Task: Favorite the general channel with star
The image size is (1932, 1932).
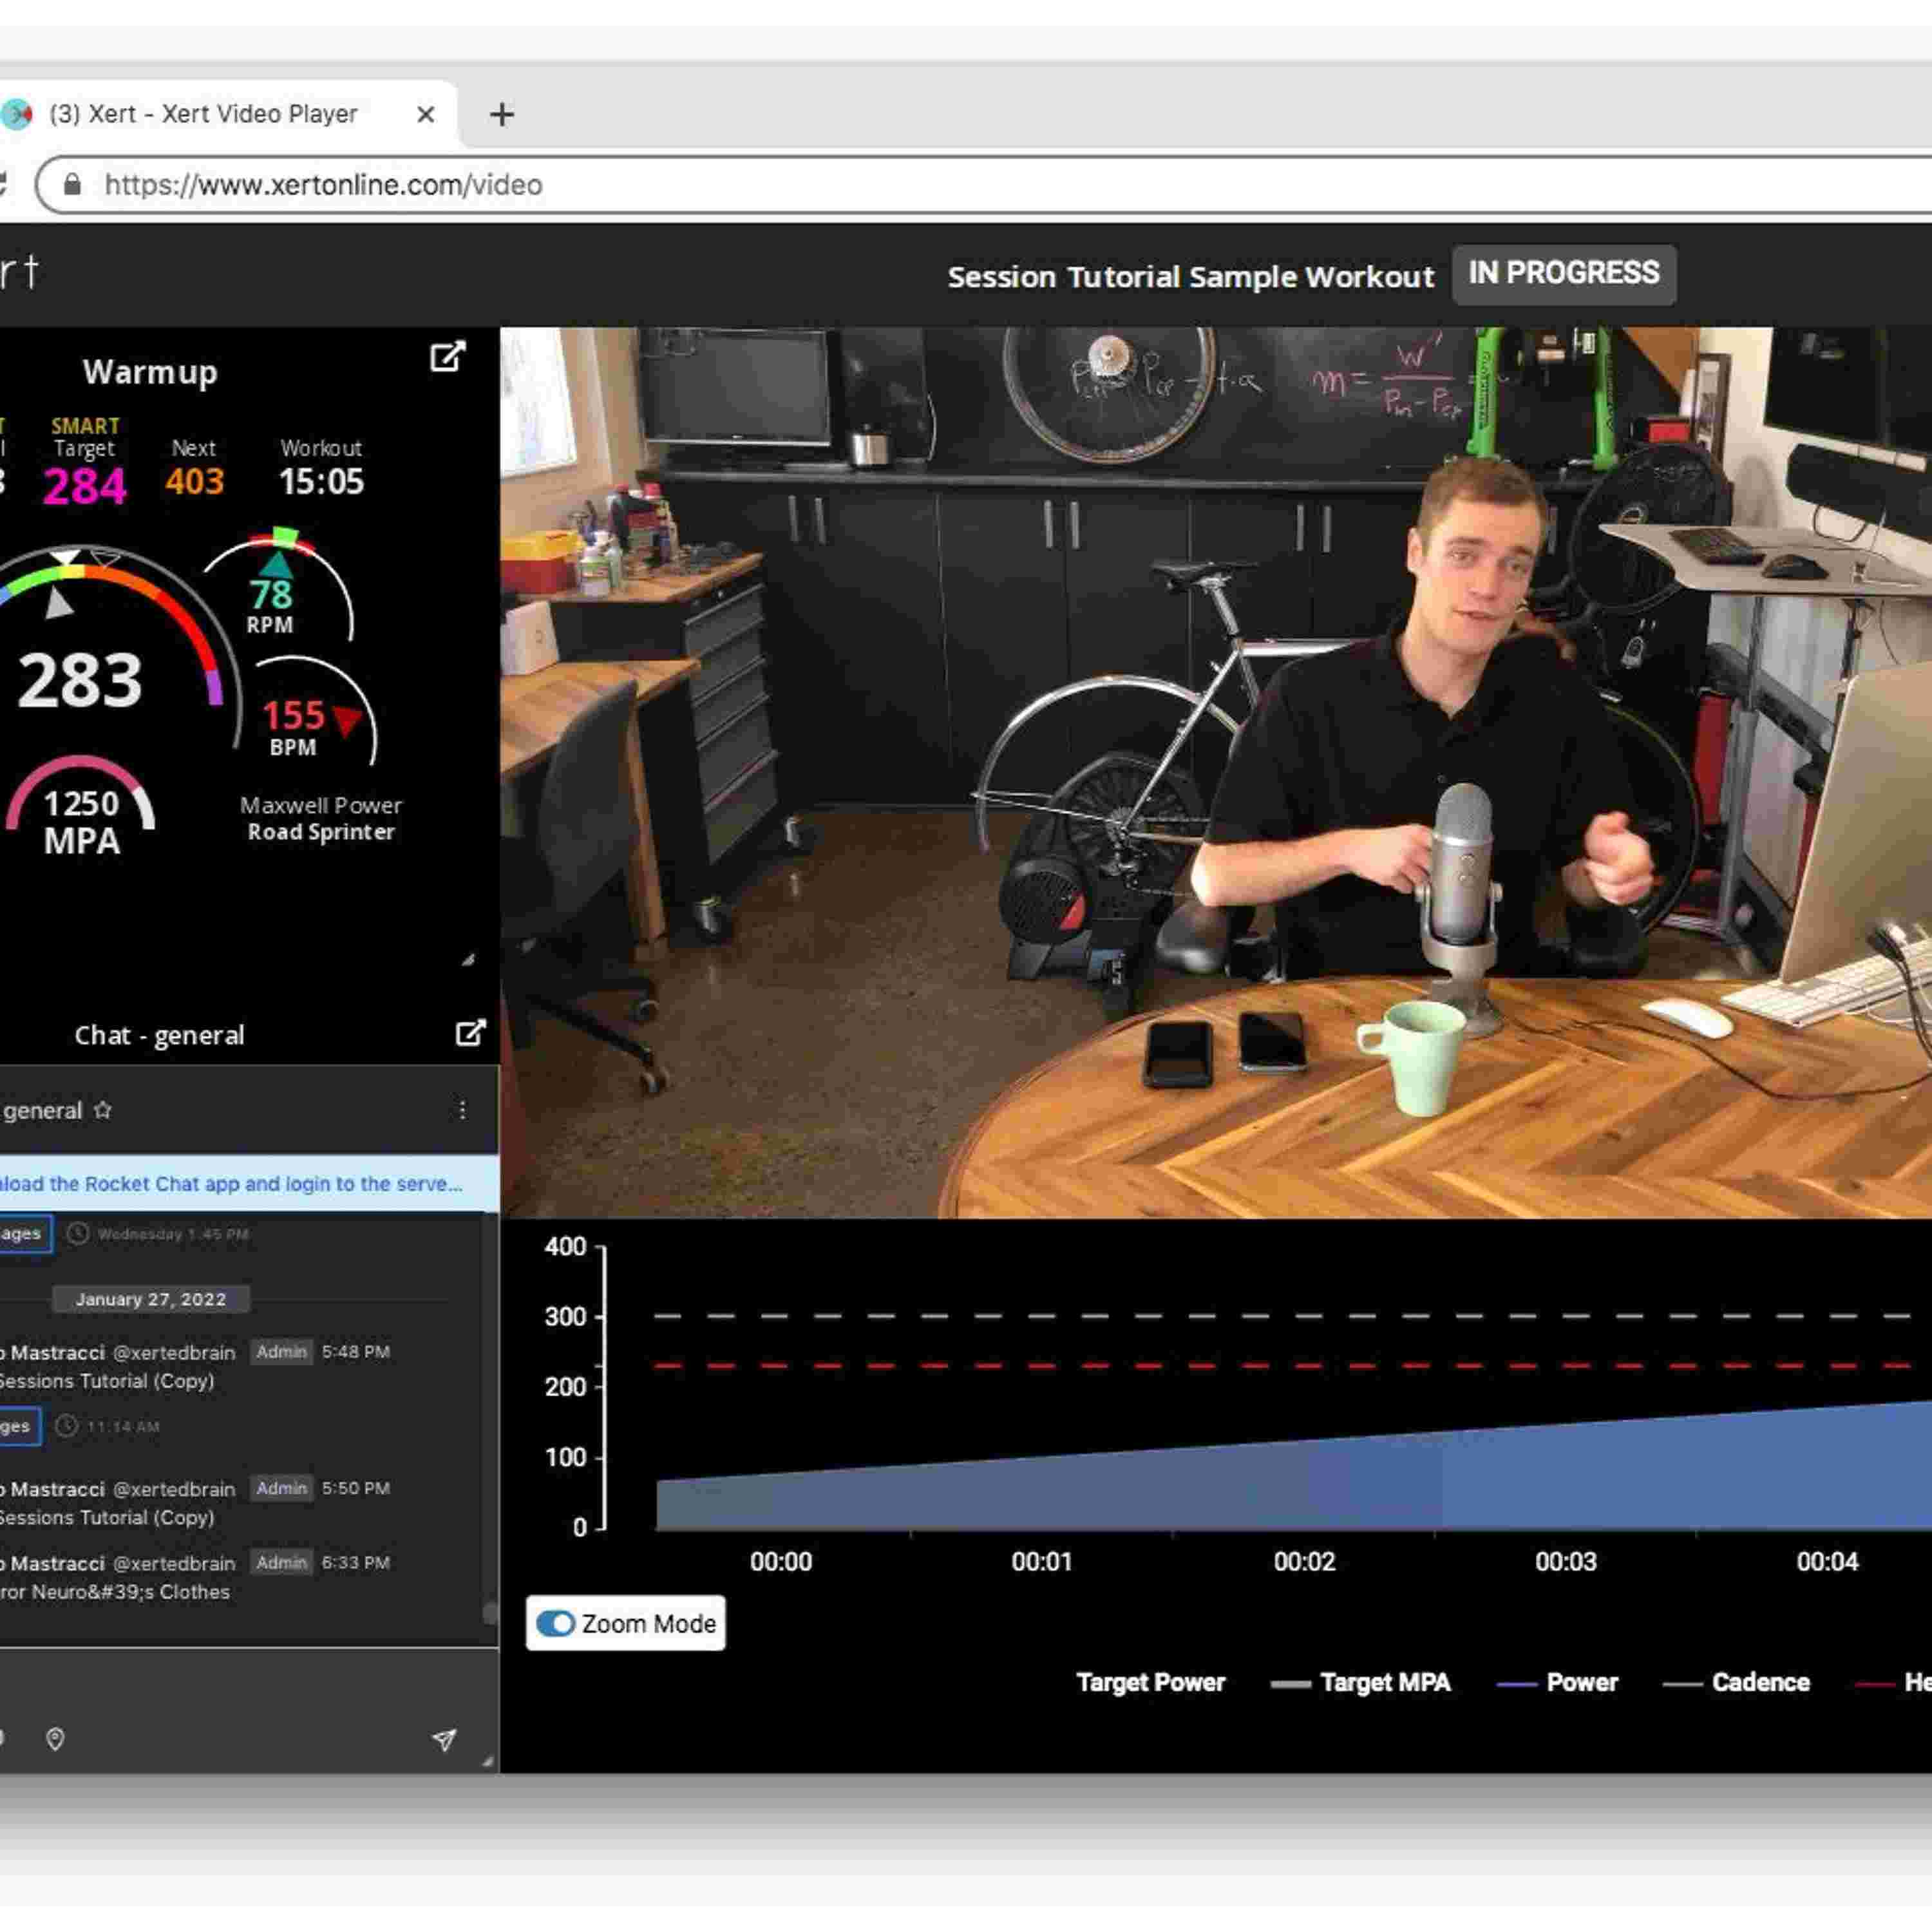Action: coord(103,1110)
